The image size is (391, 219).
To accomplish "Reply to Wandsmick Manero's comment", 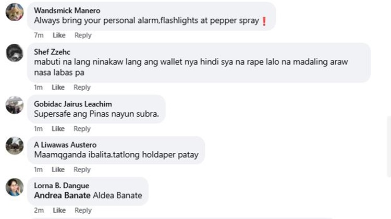I will 83,35.
